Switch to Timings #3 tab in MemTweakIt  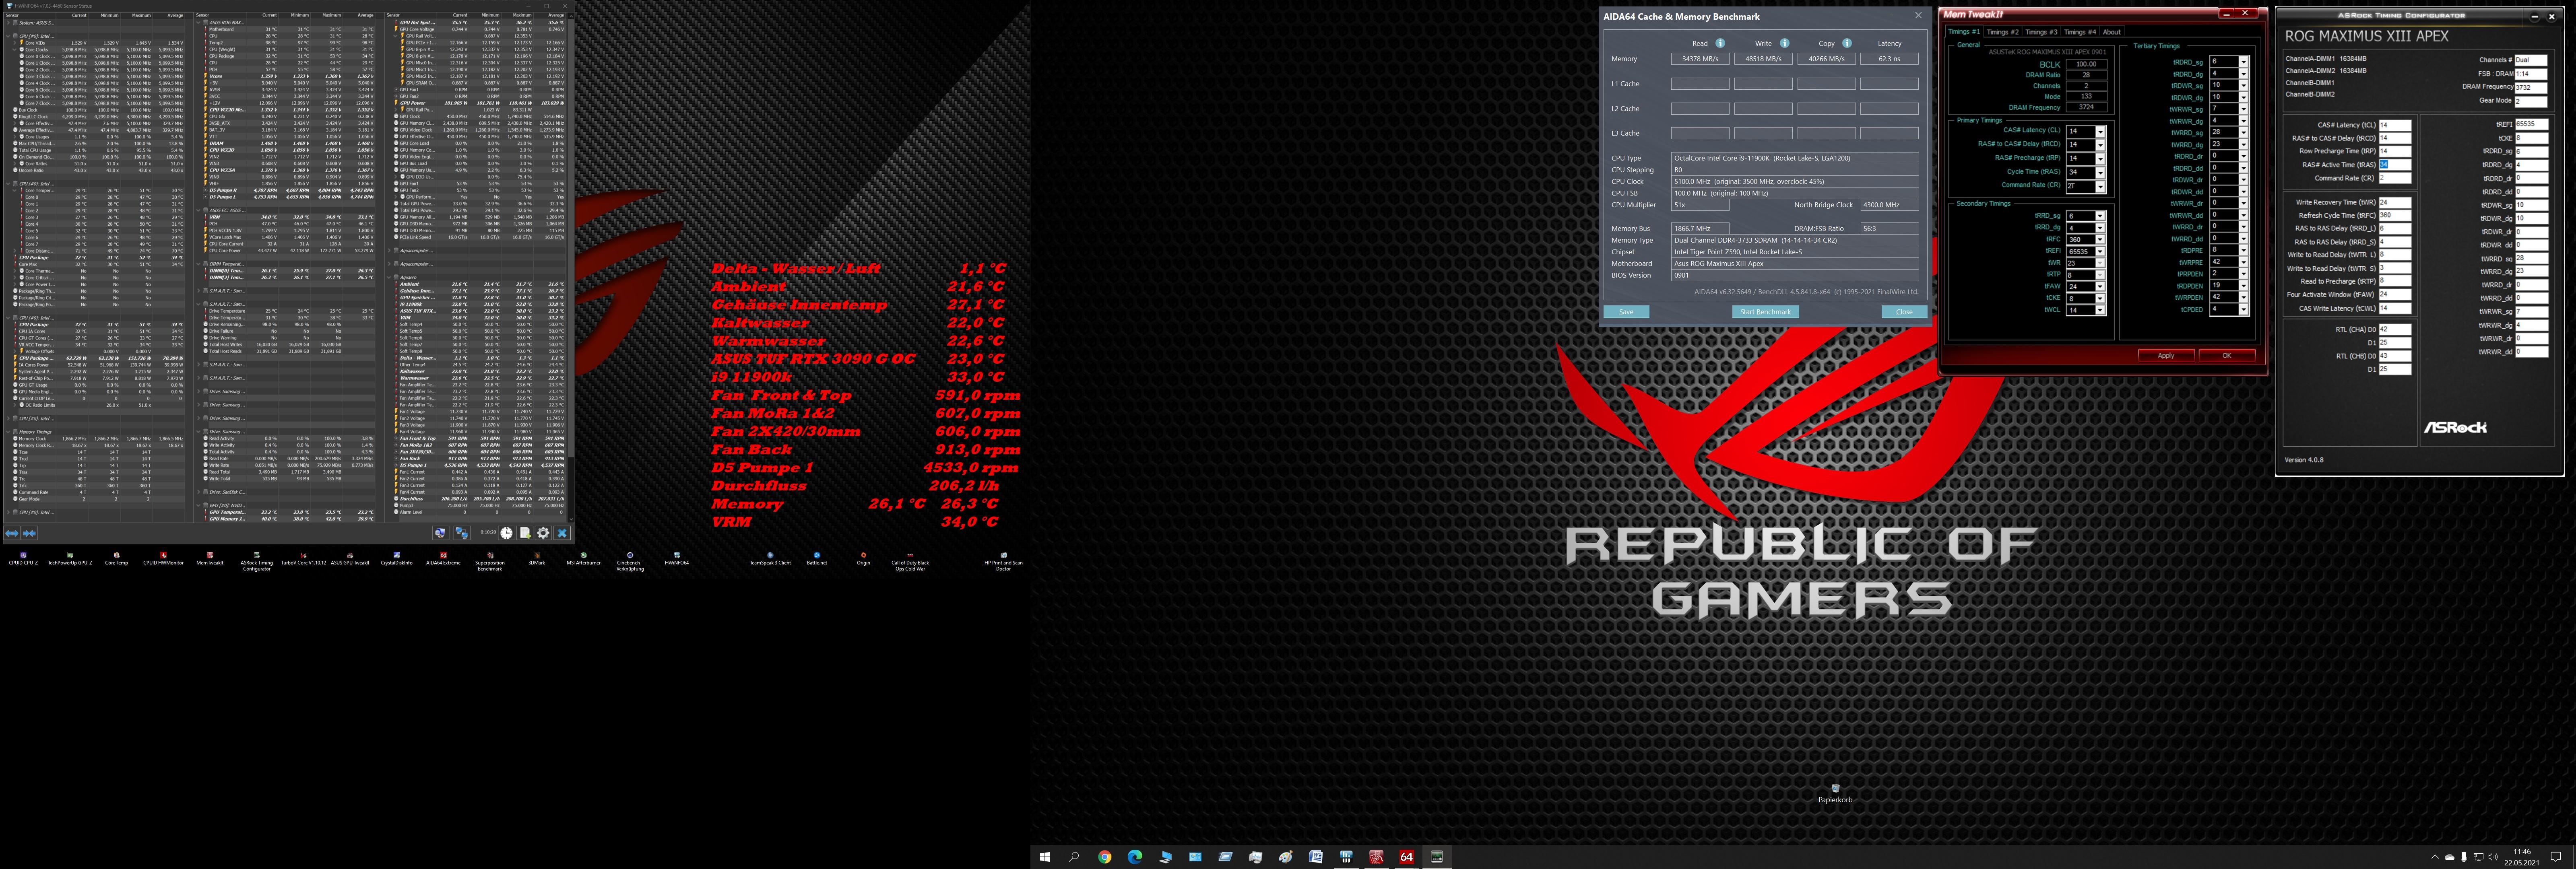[2041, 32]
